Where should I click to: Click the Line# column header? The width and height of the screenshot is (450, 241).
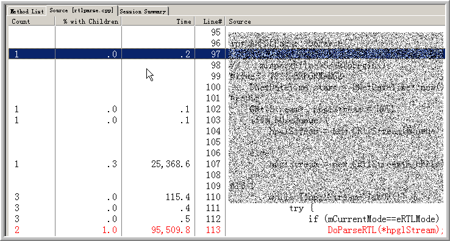(210, 21)
